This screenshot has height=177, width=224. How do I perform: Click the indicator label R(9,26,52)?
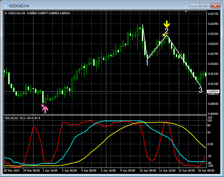(12, 118)
